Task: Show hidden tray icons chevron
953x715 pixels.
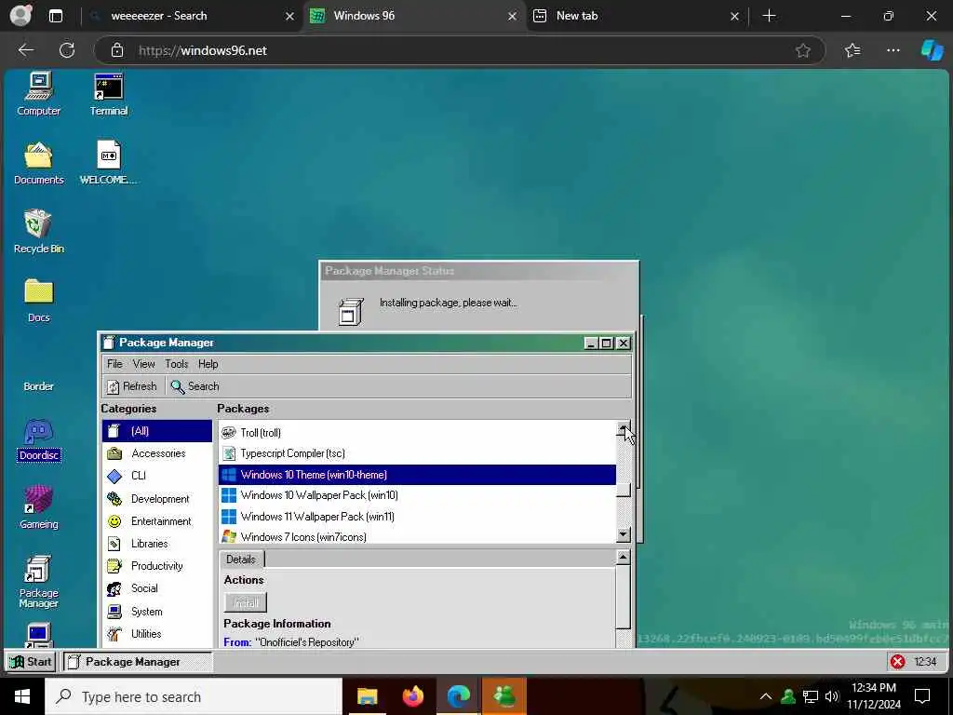Action: click(766, 696)
